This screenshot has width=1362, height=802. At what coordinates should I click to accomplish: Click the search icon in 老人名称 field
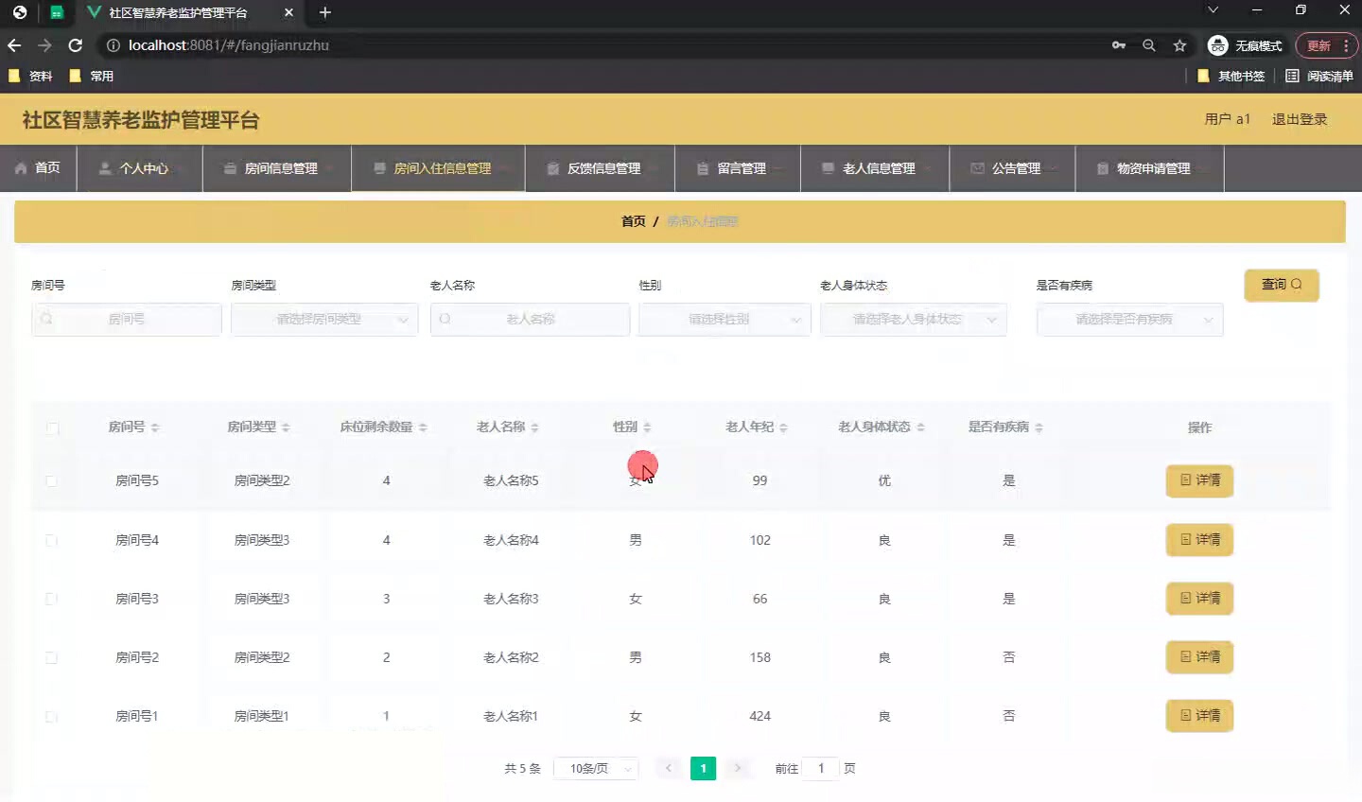coord(445,320)
